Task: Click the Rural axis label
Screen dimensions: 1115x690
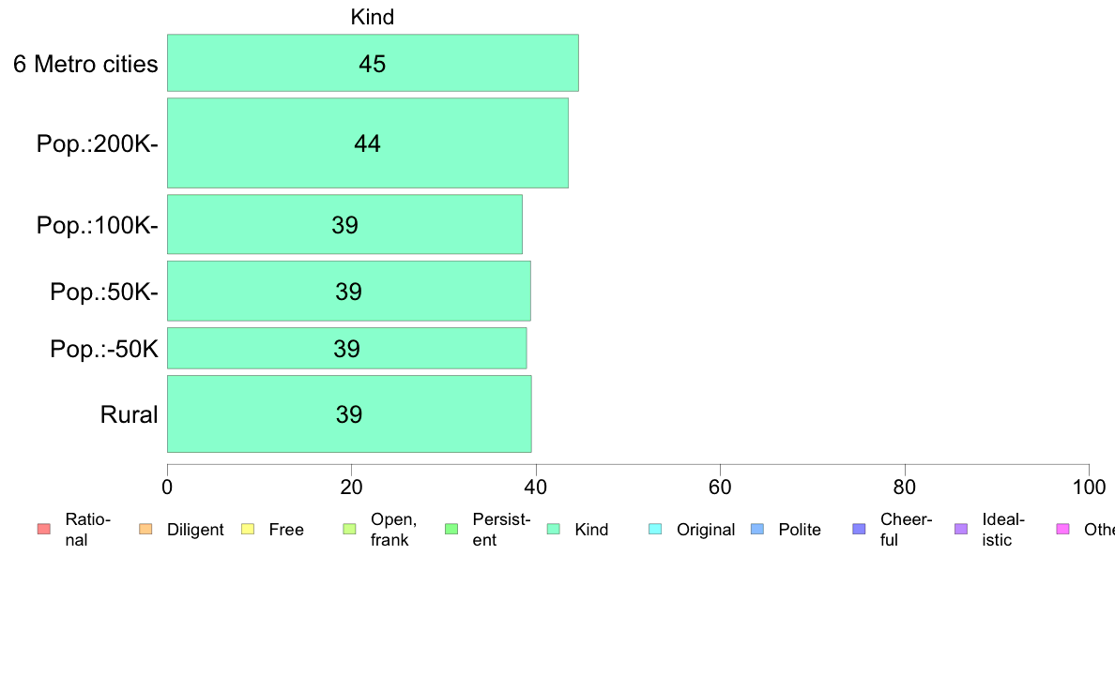Action: point(129,414)
